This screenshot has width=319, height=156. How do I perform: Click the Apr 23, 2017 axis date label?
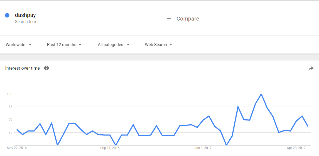click(296, 148)
